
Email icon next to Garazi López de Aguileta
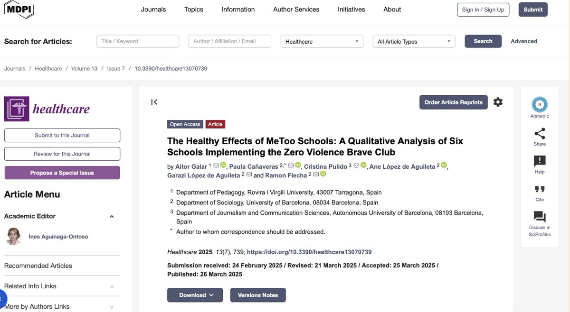pyautogui.click(x=249, y=175)
